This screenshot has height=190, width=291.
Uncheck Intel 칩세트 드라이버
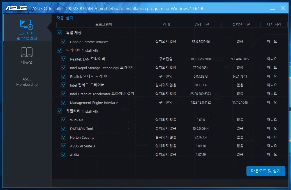pyautogui.click(x=64, y=85)
